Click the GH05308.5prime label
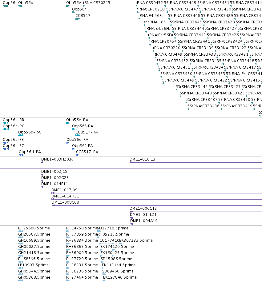 34,277
